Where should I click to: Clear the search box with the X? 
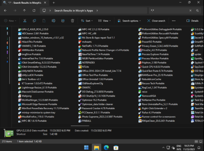point(191,11)
